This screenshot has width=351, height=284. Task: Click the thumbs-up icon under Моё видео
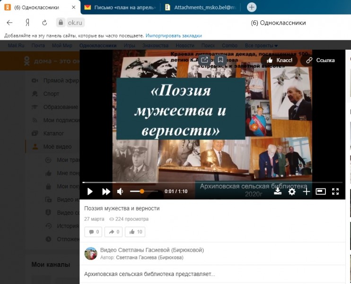[x=48, y=173]
